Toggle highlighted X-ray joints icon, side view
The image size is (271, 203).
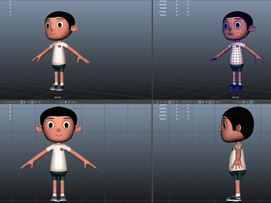[x=251, y=102]
